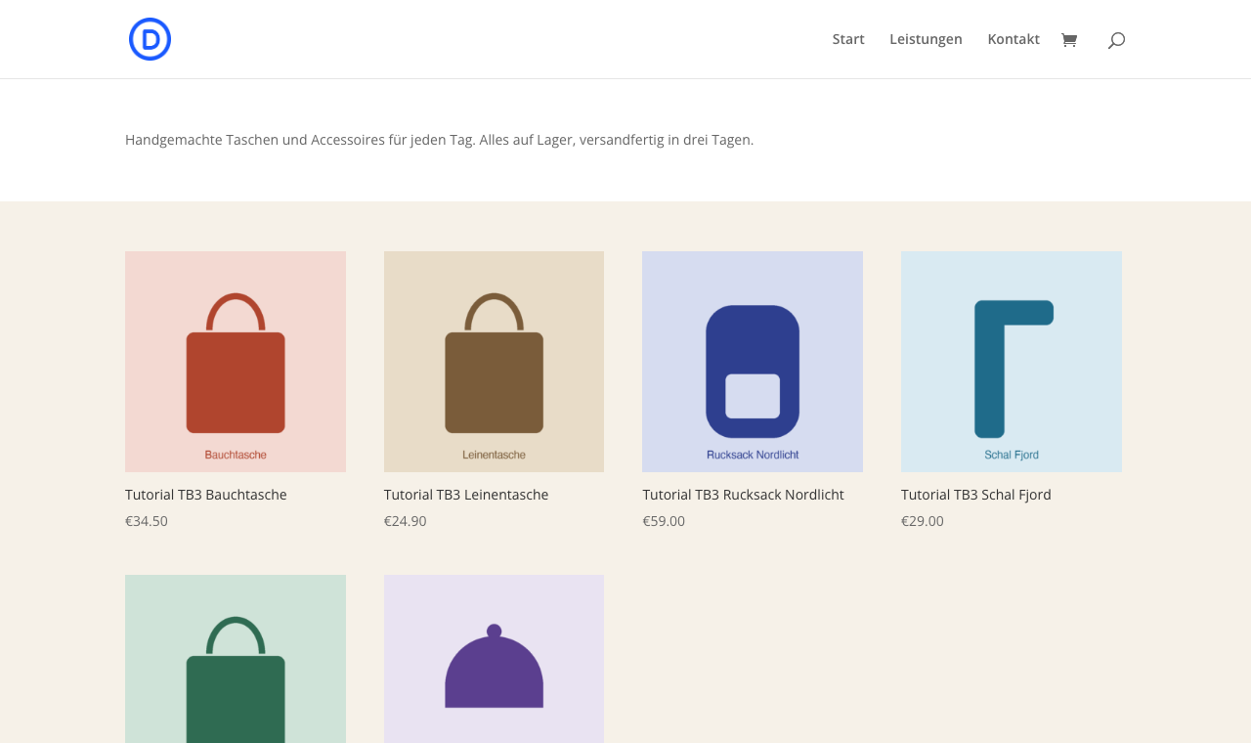
Task: Open the Kontakt menu item
Action: [1014, 39]
